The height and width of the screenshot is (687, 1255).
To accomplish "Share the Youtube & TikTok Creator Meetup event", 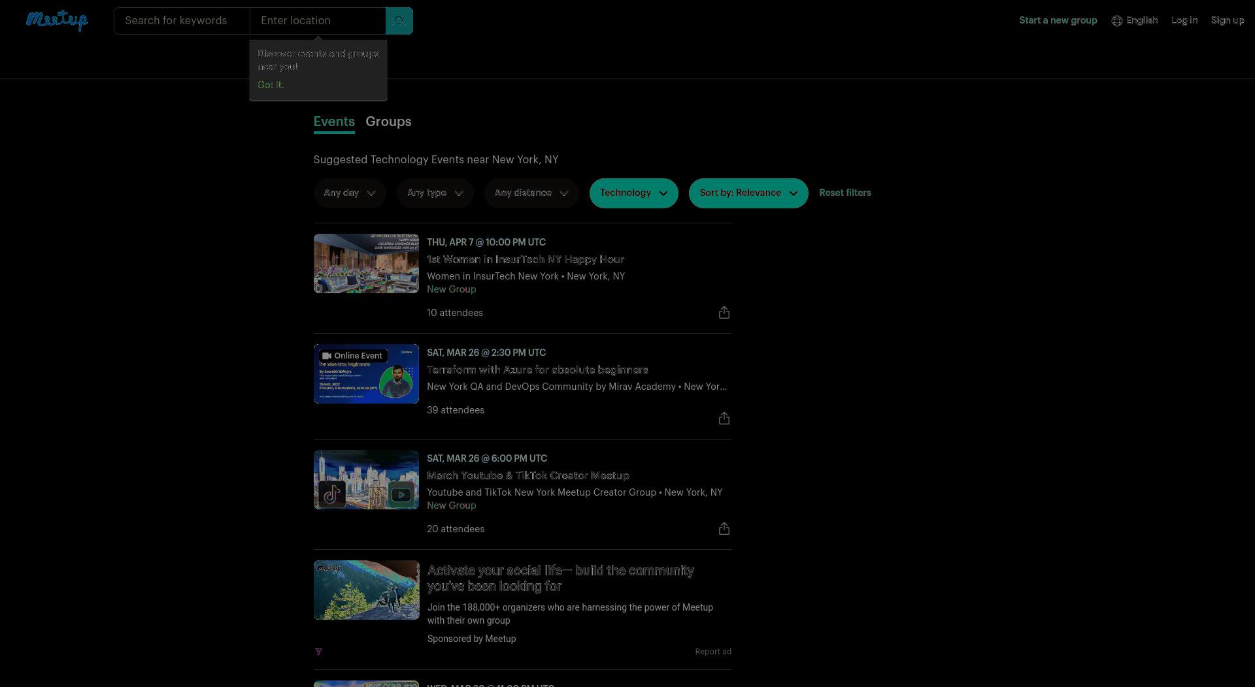I will (724, 529).
